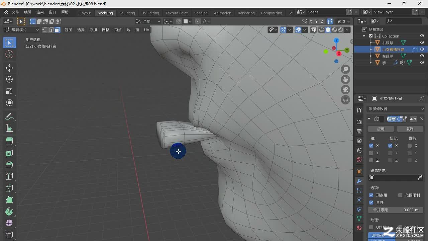Switch to face select mode

[x=57, y=30]
